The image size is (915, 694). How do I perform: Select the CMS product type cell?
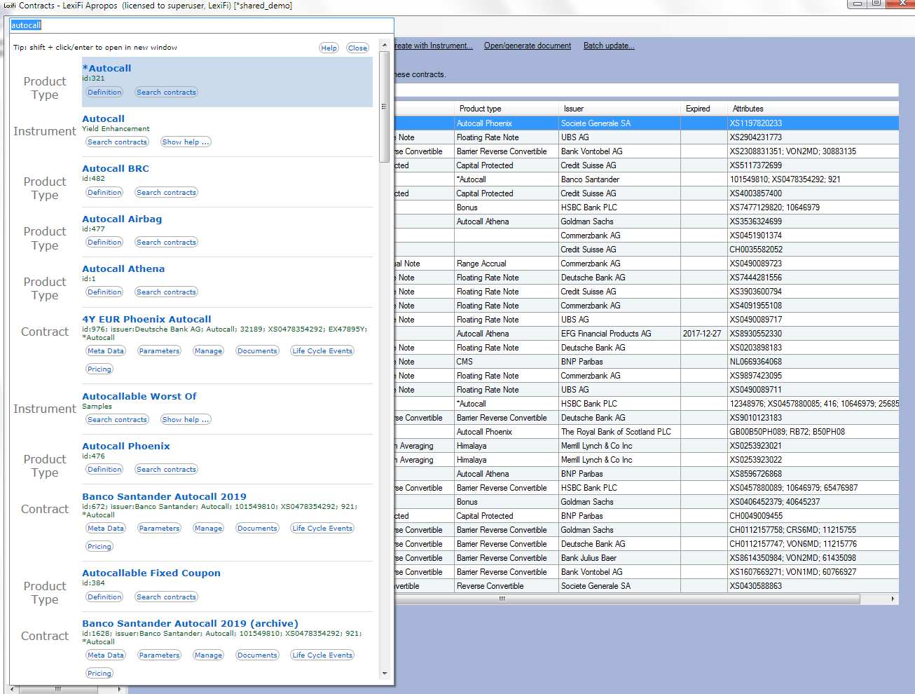point(507,362)
